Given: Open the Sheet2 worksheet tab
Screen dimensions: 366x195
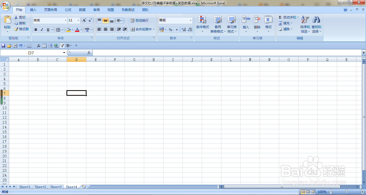Looking at the screenshot, I should click(40, 187).
